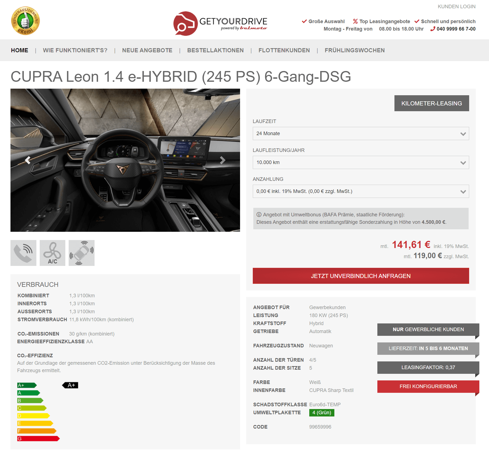The height and width of the screenshot is (455, 489).
Task: Click the VERBRAUCH section heading
Action: (38, 285)
